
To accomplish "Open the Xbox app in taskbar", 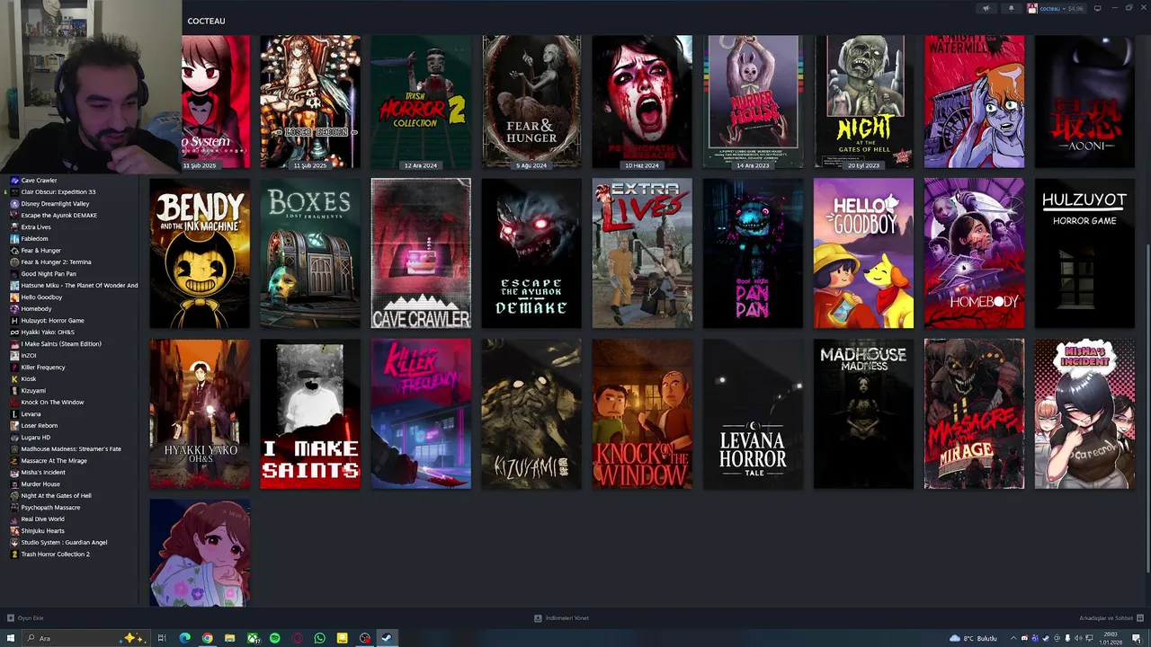I will coord(253,638).
